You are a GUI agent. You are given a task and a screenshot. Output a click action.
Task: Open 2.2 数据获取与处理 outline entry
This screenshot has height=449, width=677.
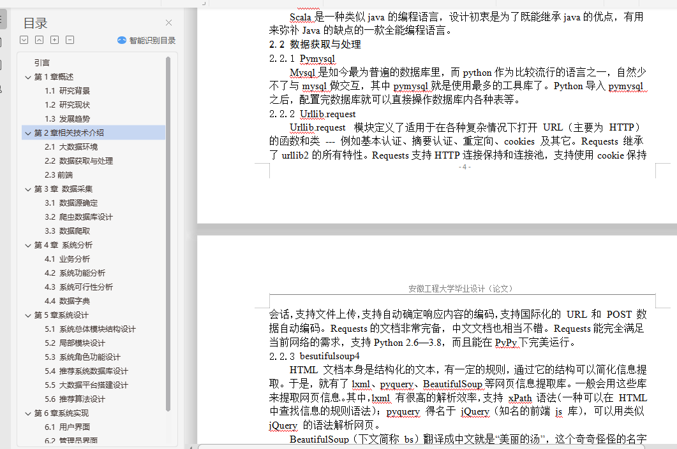(78, 161)
